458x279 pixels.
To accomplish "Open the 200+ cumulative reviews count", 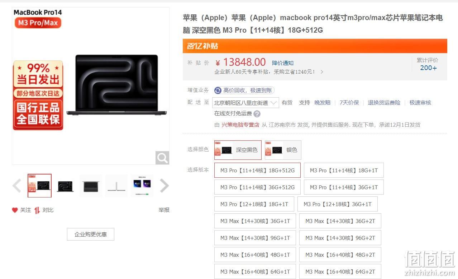I will point(429,68).
